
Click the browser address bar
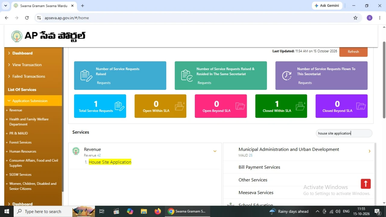click(198, 18)
